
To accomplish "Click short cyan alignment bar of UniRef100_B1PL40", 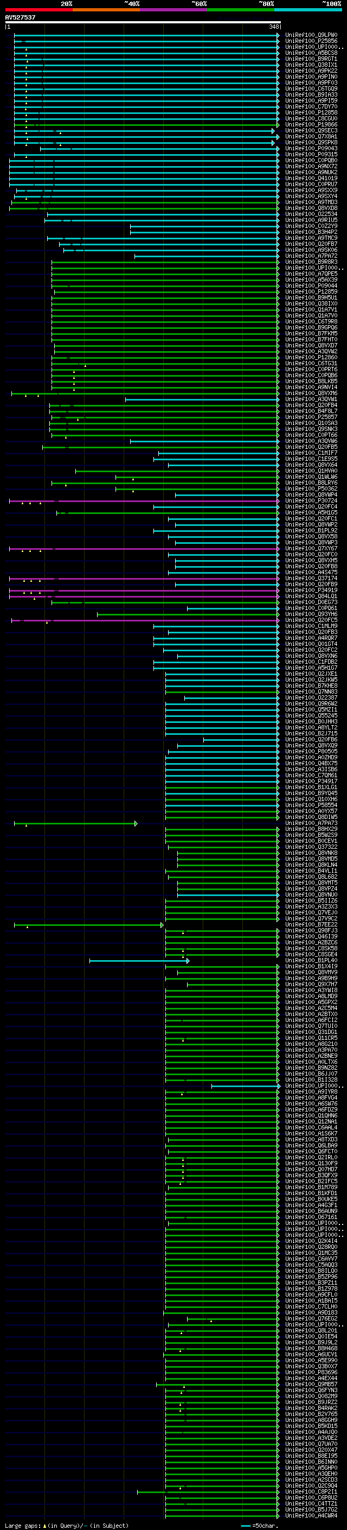I will 139,961.
